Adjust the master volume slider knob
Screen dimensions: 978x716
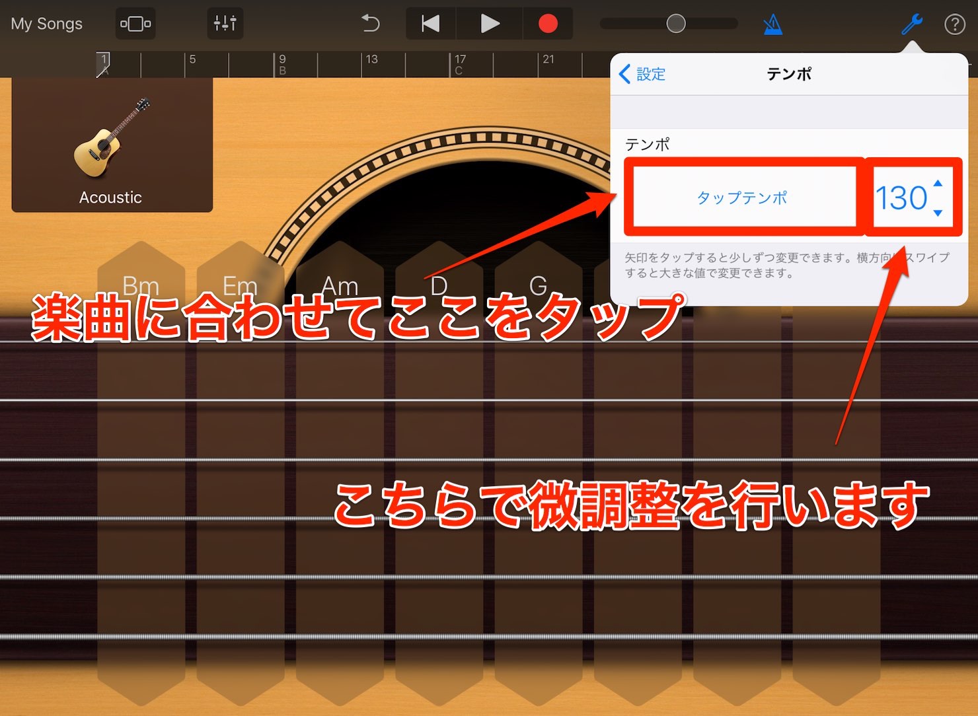[676, 24]
